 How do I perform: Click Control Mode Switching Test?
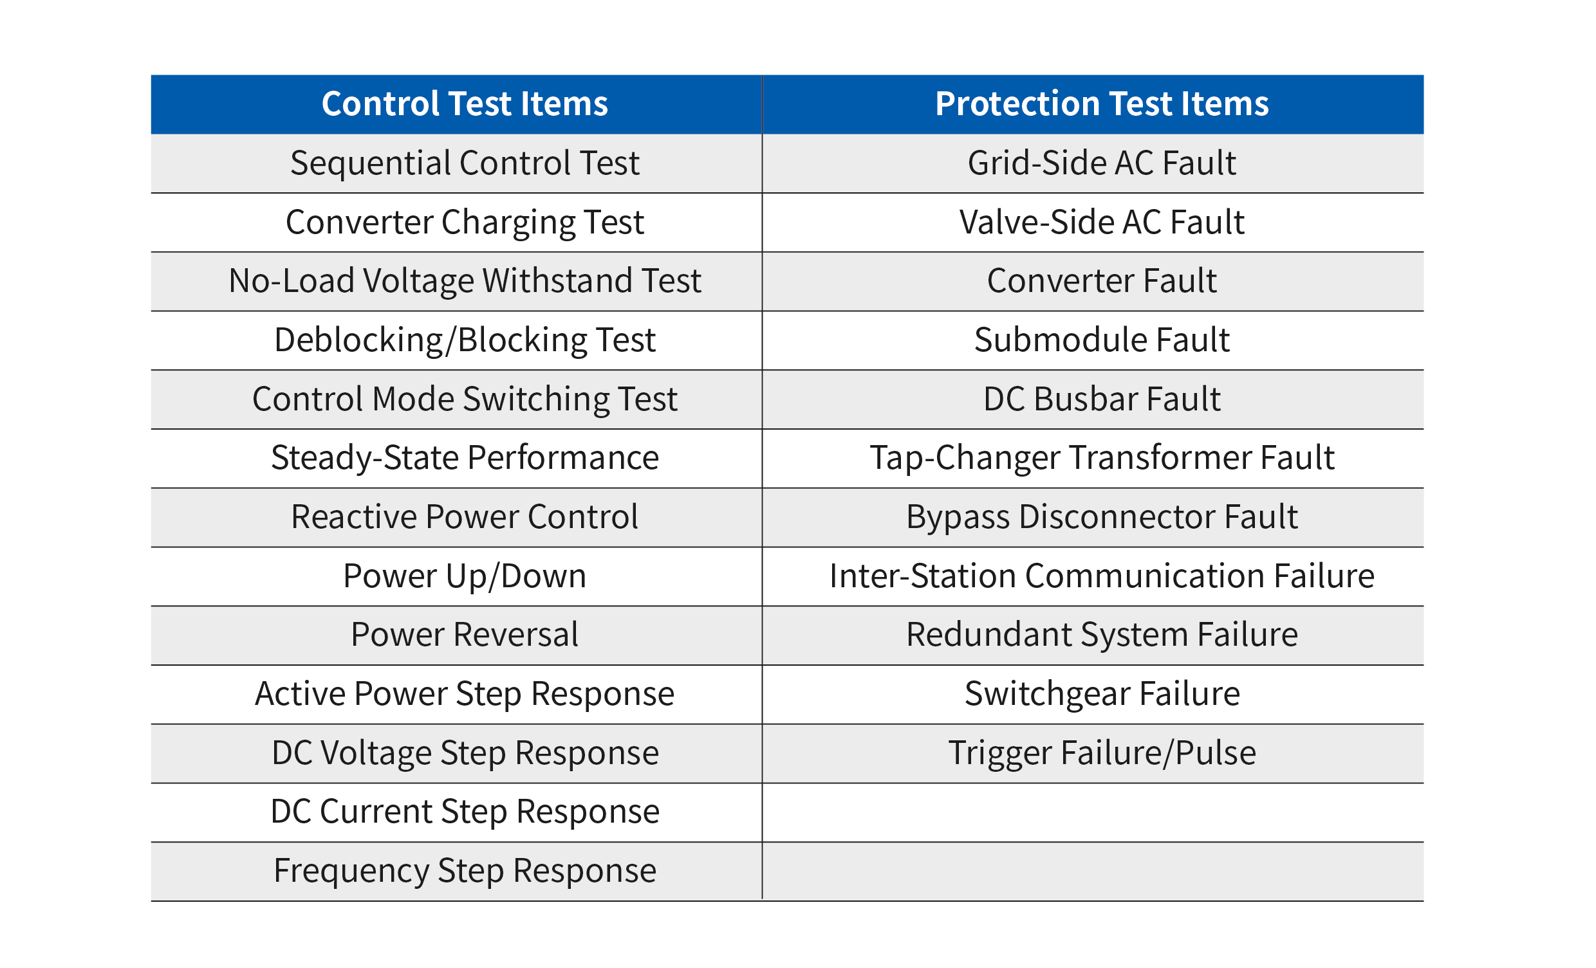coord(465,399)
